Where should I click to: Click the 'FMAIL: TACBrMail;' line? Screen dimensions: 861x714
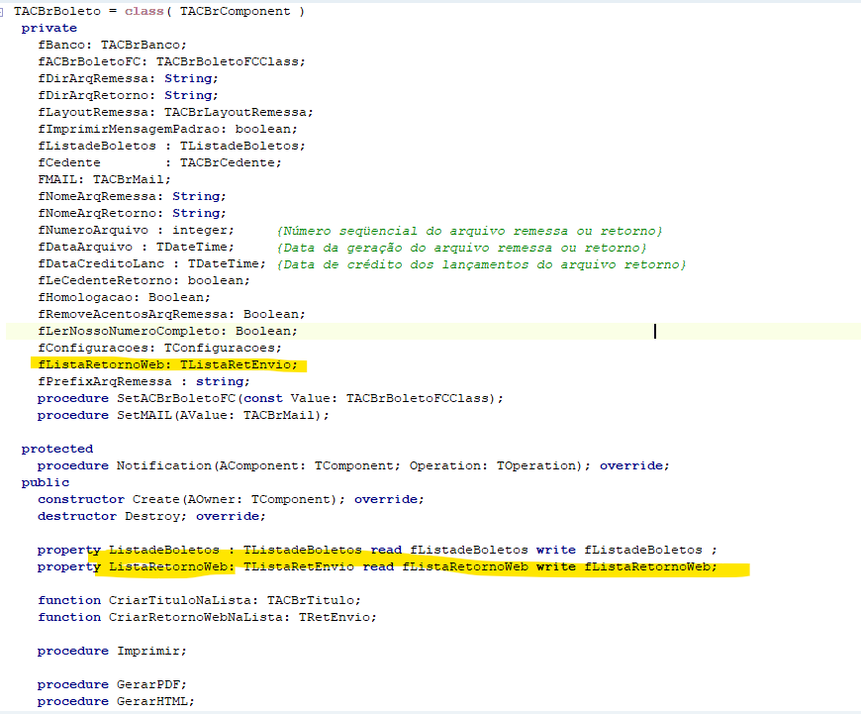coord(104,179)
